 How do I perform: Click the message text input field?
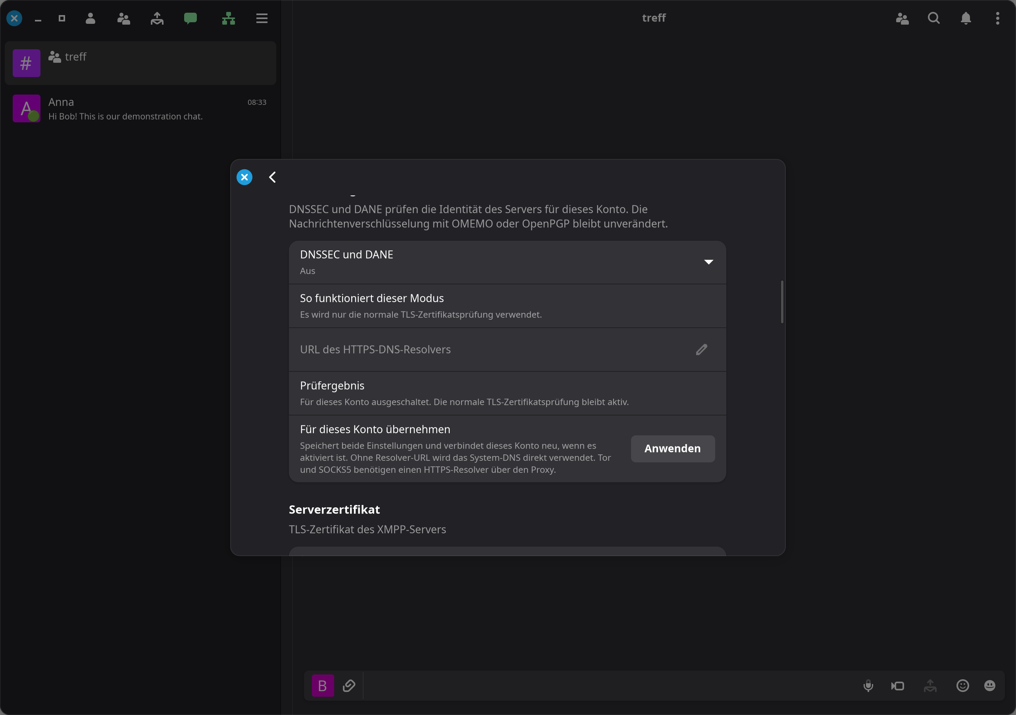611,686
